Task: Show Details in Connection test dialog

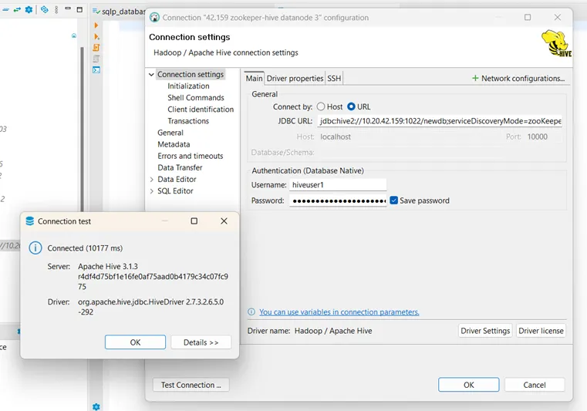Action: [x=201, y=342]
